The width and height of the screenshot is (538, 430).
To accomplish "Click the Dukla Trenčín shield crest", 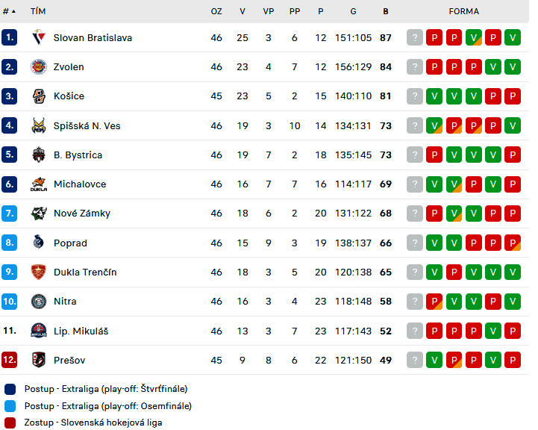I will coord(39,272).
